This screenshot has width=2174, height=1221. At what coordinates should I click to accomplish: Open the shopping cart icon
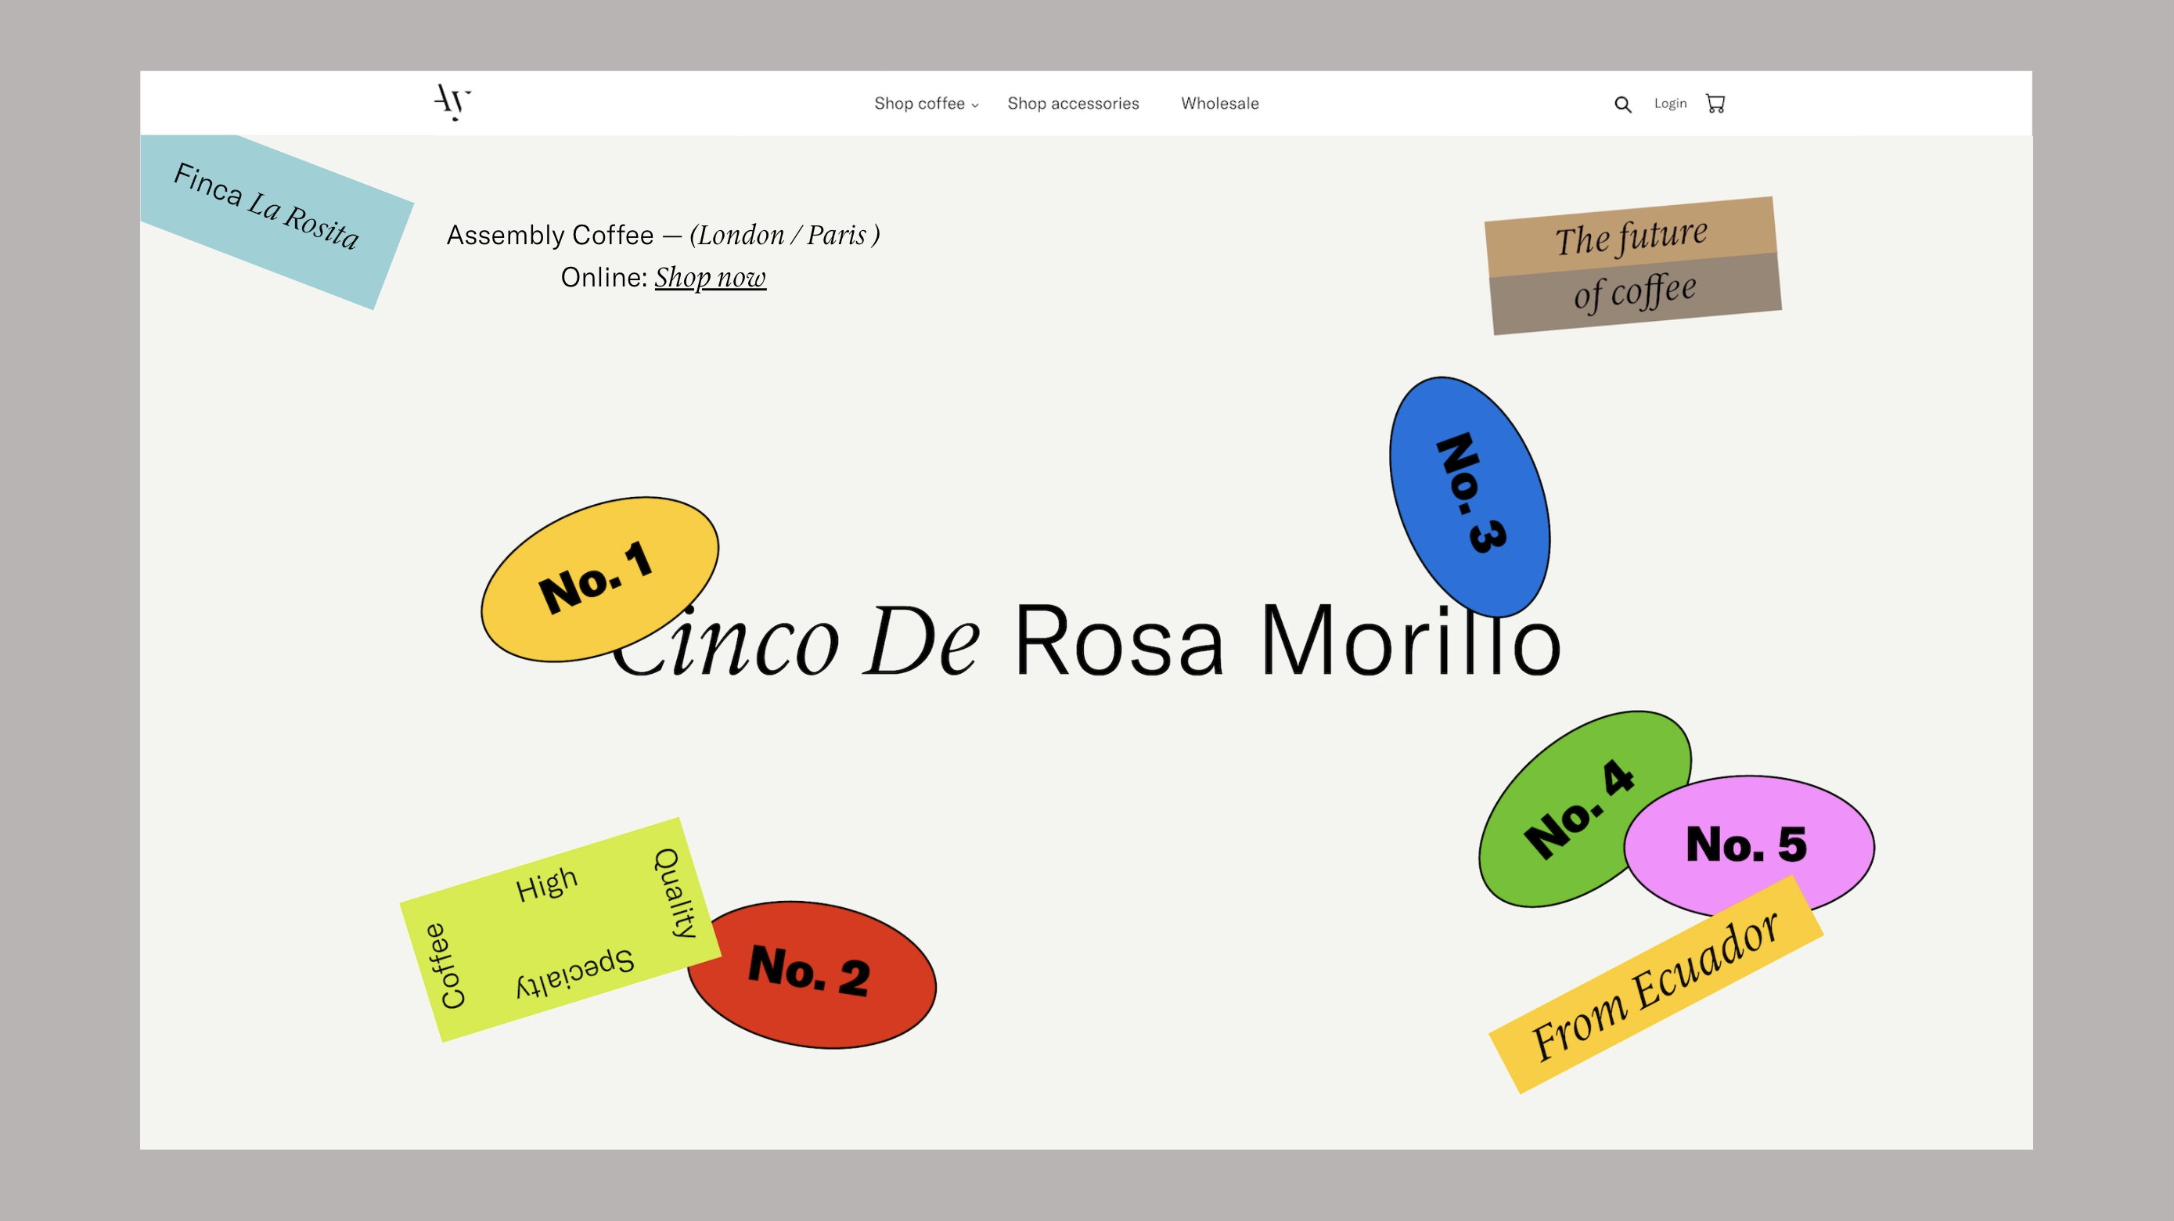coord(1715,103)
